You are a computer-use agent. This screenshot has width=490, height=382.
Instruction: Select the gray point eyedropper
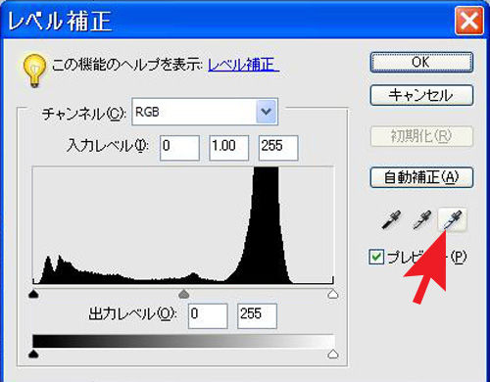coord(422,219)
